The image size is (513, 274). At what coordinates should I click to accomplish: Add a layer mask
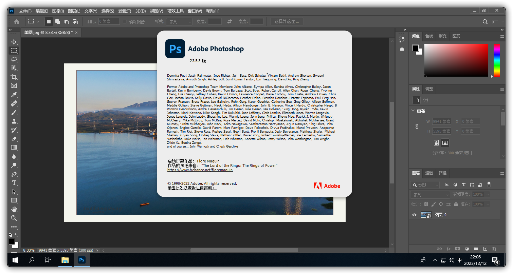(x=457, y=249)
